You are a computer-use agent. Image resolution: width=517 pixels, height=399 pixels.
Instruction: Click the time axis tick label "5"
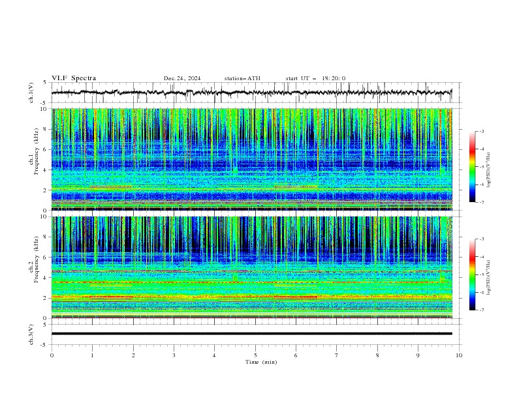click(x=255, y=355)
